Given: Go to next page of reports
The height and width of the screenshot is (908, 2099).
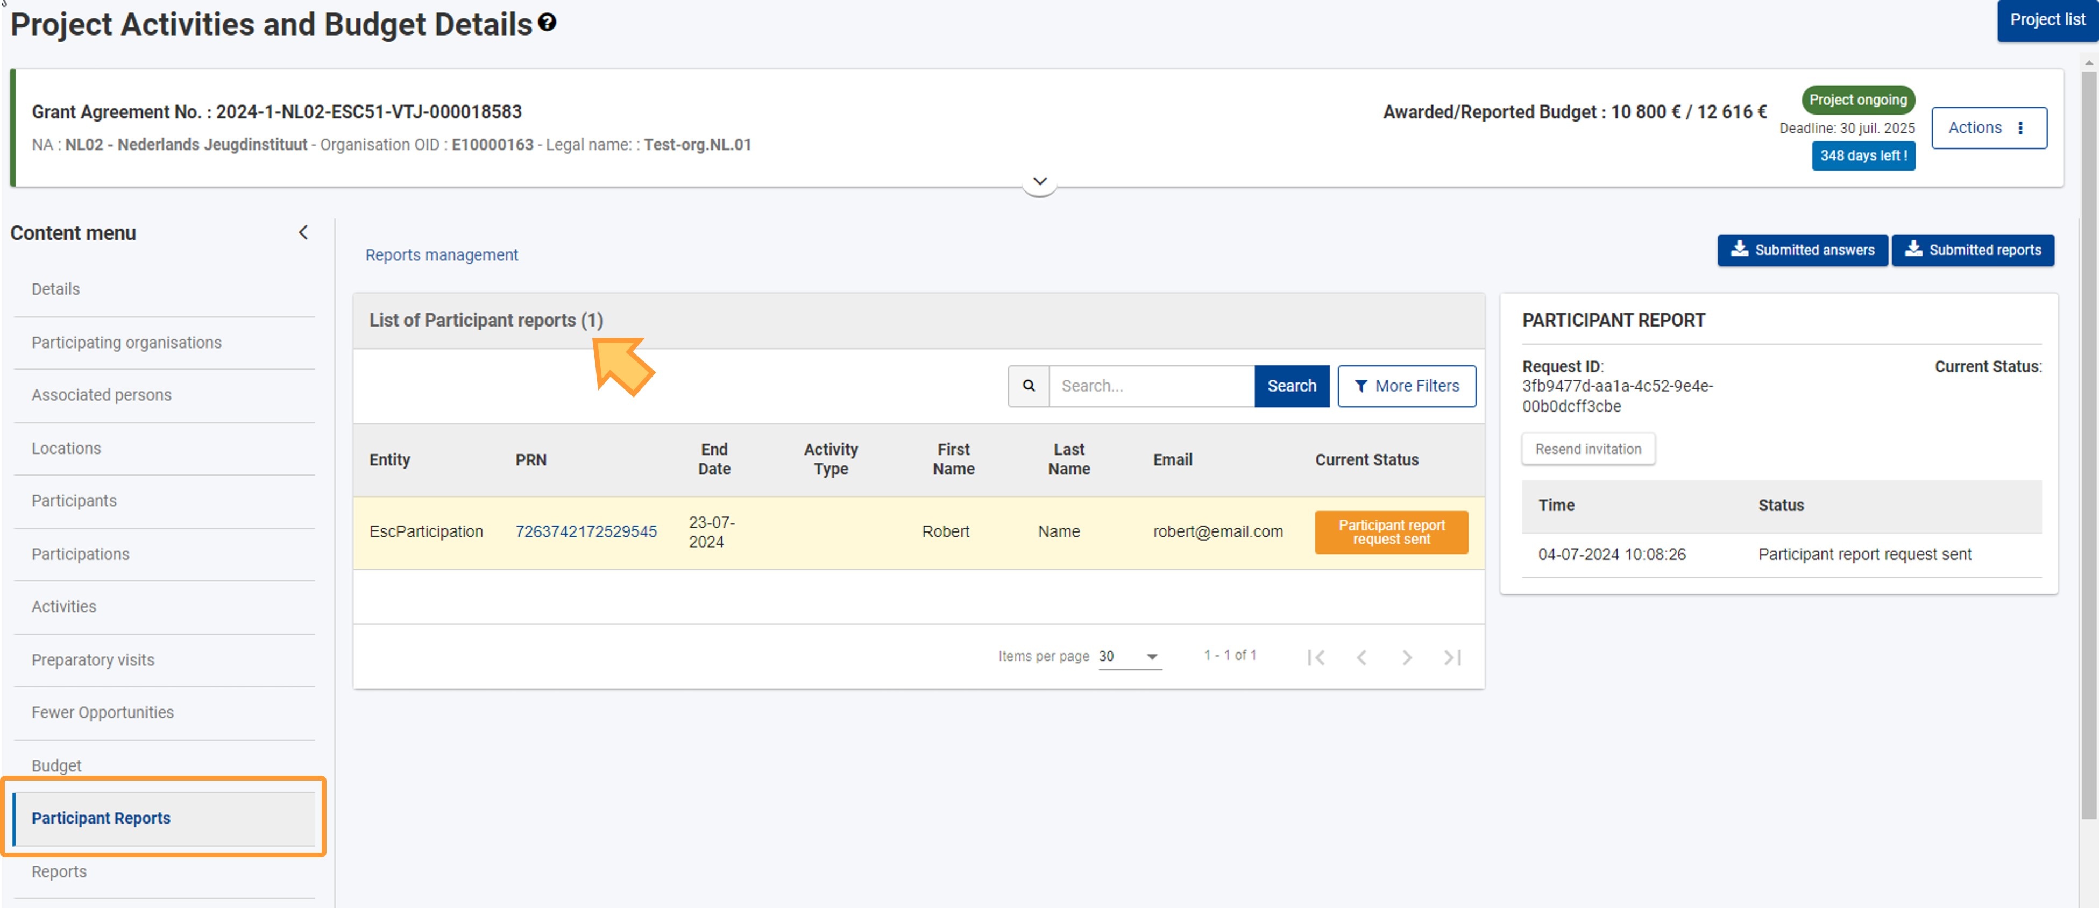Looking at the screenshot, I should pos(1406,657).
